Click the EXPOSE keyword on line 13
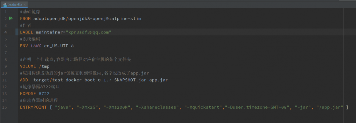Image resolution: width=356 pixels, height=123 pixels. 28,94
